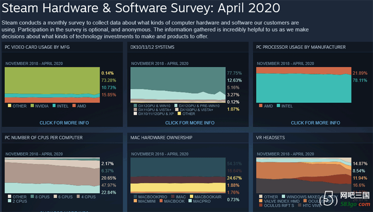Click the PC processor usage area chart
This screenshot has height=212, width=373.
(304, 85)
